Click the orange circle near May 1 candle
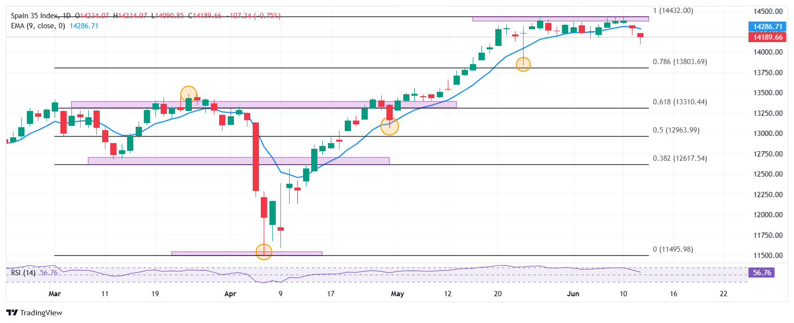The image size is (794, 323). coord(389,126)
